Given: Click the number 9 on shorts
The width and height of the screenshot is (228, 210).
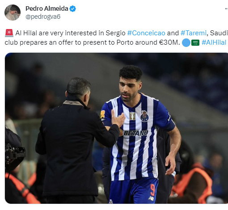Looking at the screenshot, I should pyautogui.click(x=152, y=190).
